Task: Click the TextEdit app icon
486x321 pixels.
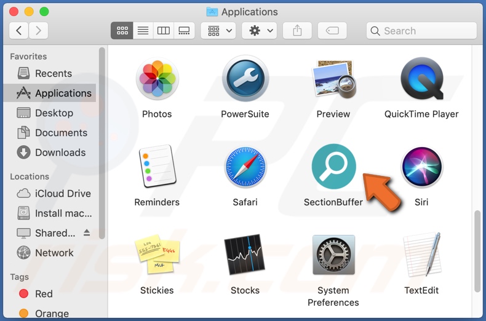Action: click(422, 255)
